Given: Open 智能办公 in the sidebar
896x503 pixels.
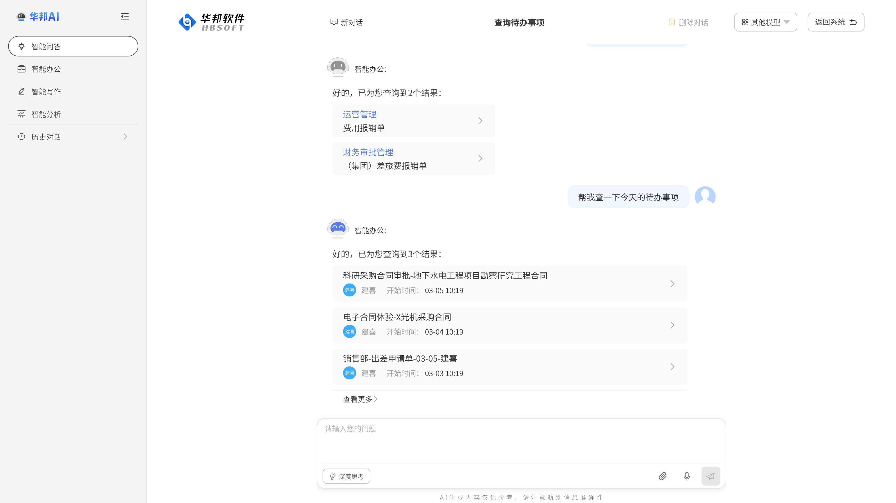Looking at the screenshot, I should (x=73, y=69).
